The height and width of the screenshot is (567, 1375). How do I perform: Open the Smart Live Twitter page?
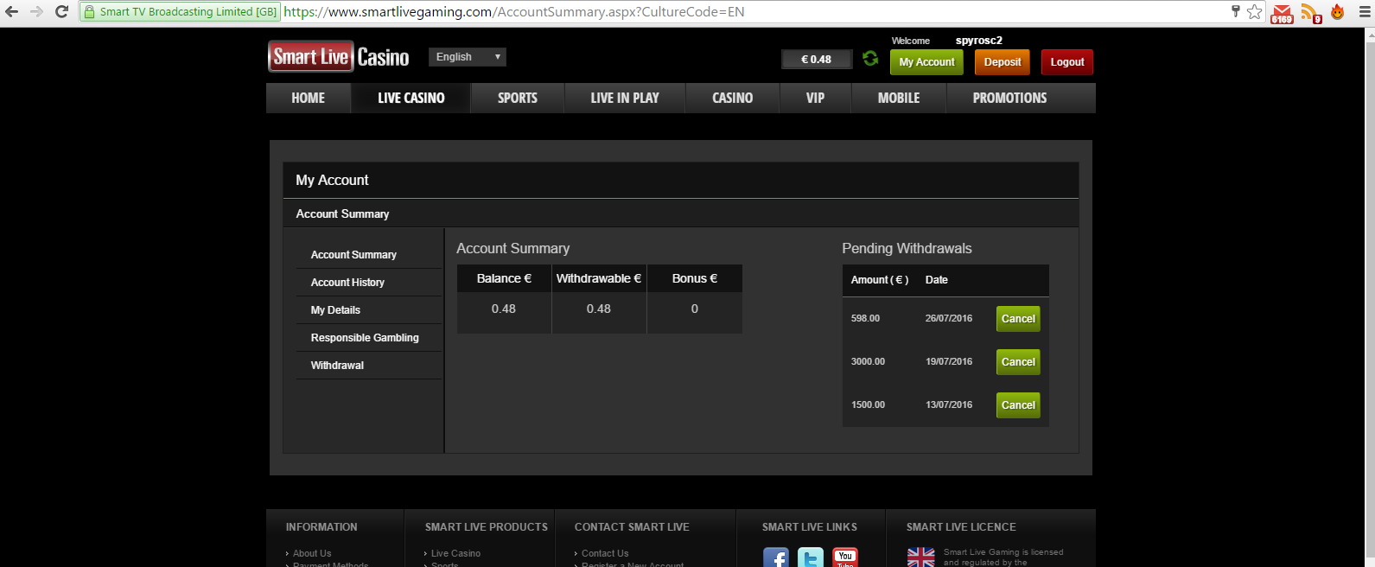811,558
